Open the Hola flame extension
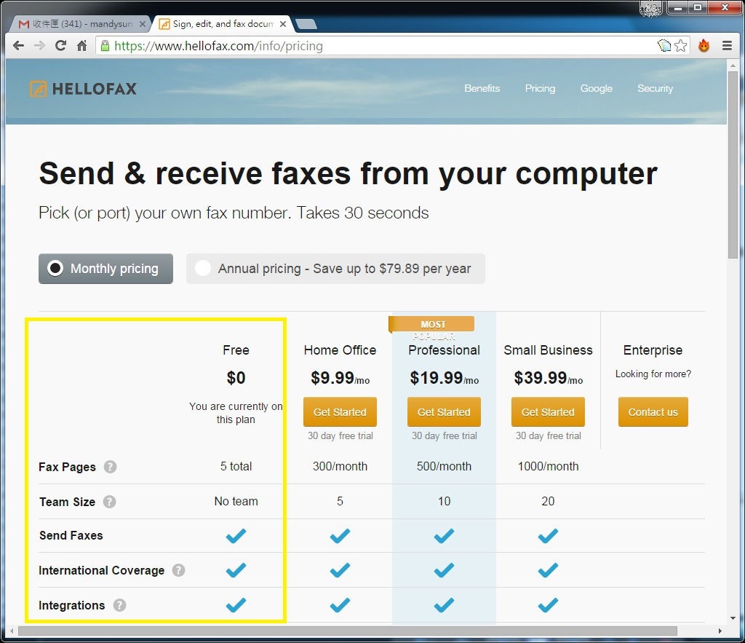Screen dimensions: 745x643 (x=704, y=46)
